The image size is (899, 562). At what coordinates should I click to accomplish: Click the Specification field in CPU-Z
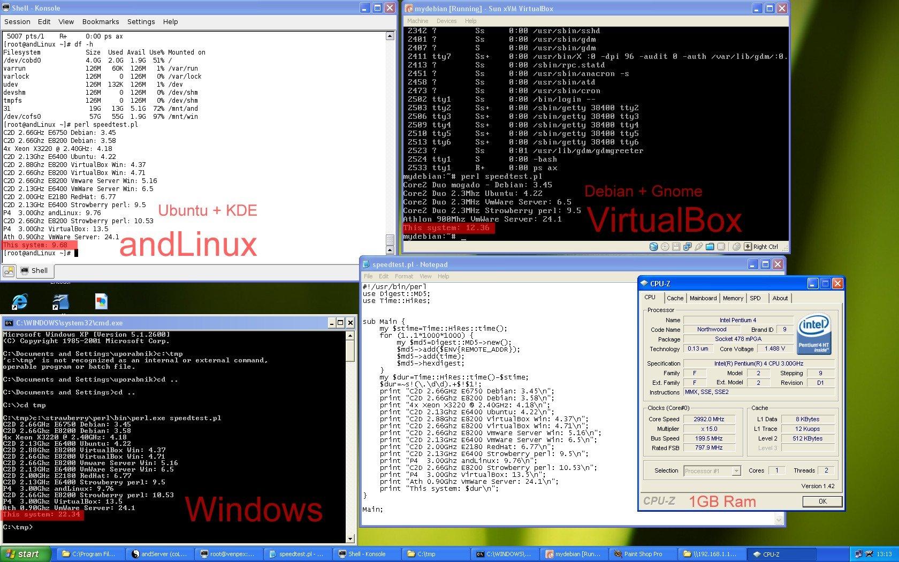(x=758, y=363)
